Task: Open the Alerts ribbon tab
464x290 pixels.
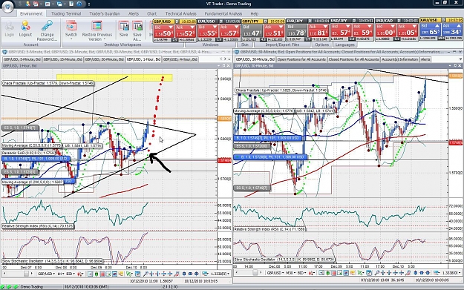Action: tap(134, 13)
